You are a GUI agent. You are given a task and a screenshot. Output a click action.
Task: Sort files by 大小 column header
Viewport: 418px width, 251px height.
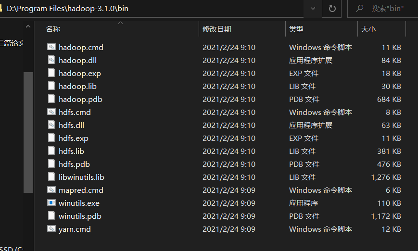(368, 29)
